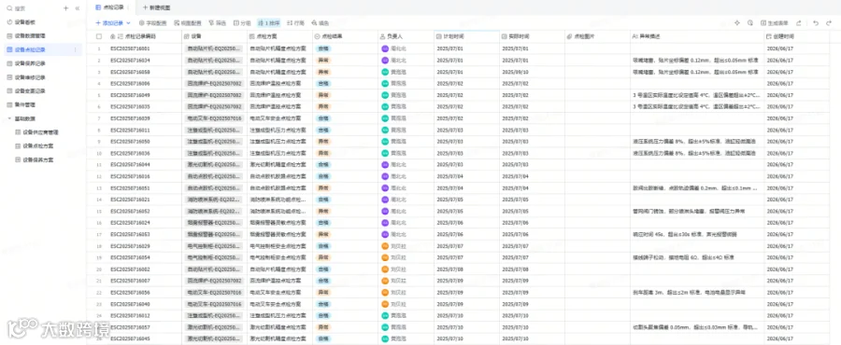This screenshot has height=345, width=841.
Task: Open 设备点检方案 under 基础数据
Action: (x=38, y=146)
